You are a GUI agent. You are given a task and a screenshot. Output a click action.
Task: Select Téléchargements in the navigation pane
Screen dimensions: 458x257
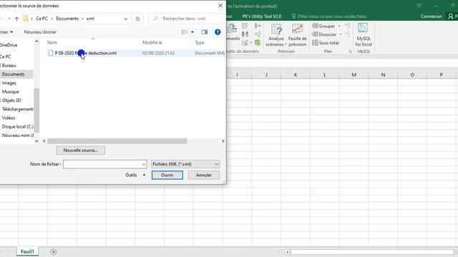tap(17, 109)
